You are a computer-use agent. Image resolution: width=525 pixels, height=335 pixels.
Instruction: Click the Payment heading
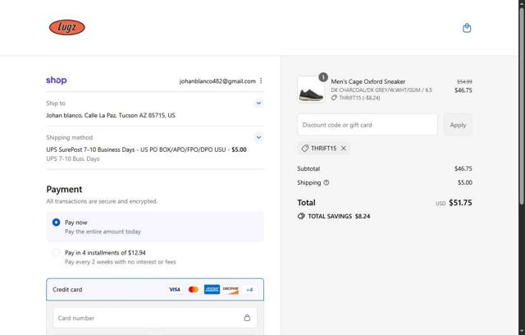pyautogui.click(x=64, y=190)
